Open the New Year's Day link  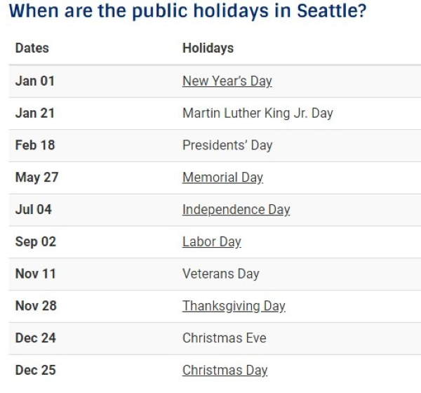(227, 81)
